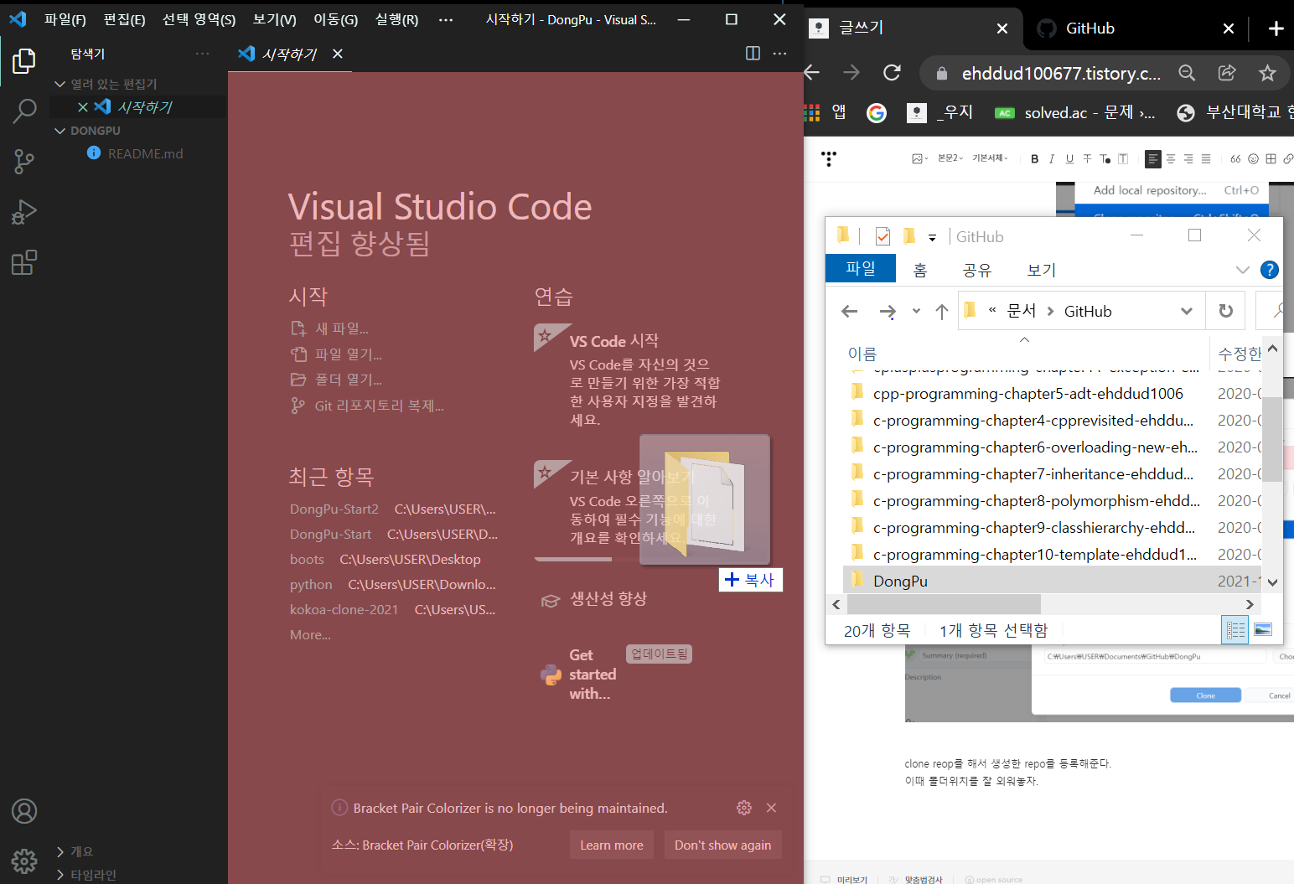
Task: Open Run and Debug view in VS Code
Action: [24, 212]
